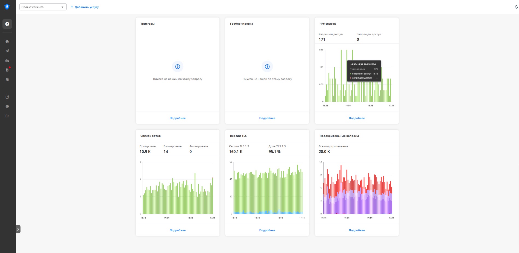
Task: Click the logout arrow sidebar icon
Action: tap(7, 116)
